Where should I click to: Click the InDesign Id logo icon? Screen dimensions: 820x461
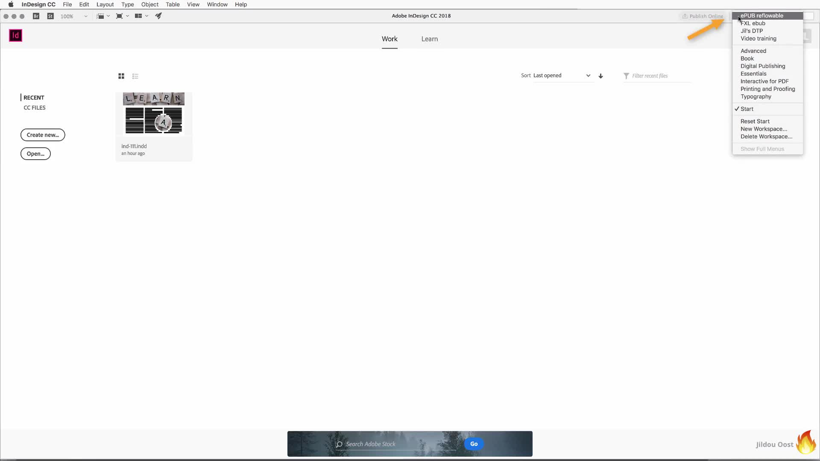[x=15, y=35]
